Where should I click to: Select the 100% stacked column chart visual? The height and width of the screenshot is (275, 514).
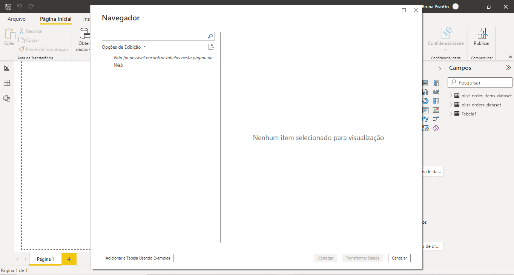click(436, 83)
